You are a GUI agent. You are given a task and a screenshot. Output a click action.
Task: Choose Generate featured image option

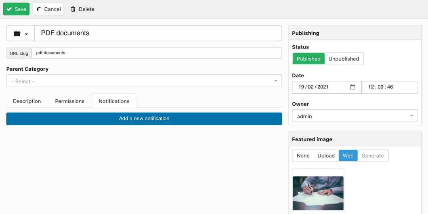373,155
